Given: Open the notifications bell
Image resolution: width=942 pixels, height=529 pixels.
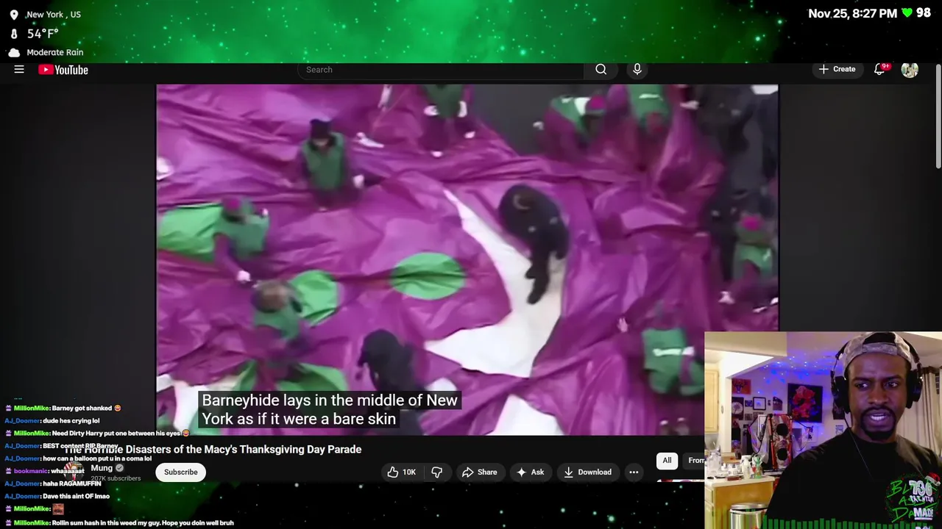Looking at the screenshot, I should tap(879, 69).
